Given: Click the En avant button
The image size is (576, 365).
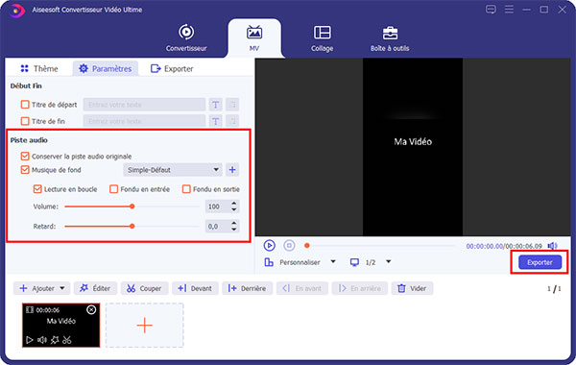Looking at the screenshot, I should (302, 288).
